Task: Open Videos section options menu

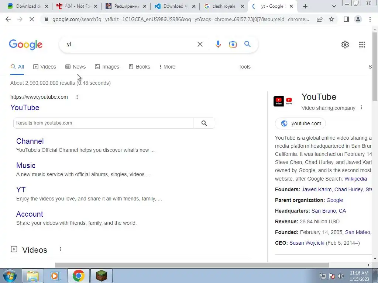Action: (61, 249)
